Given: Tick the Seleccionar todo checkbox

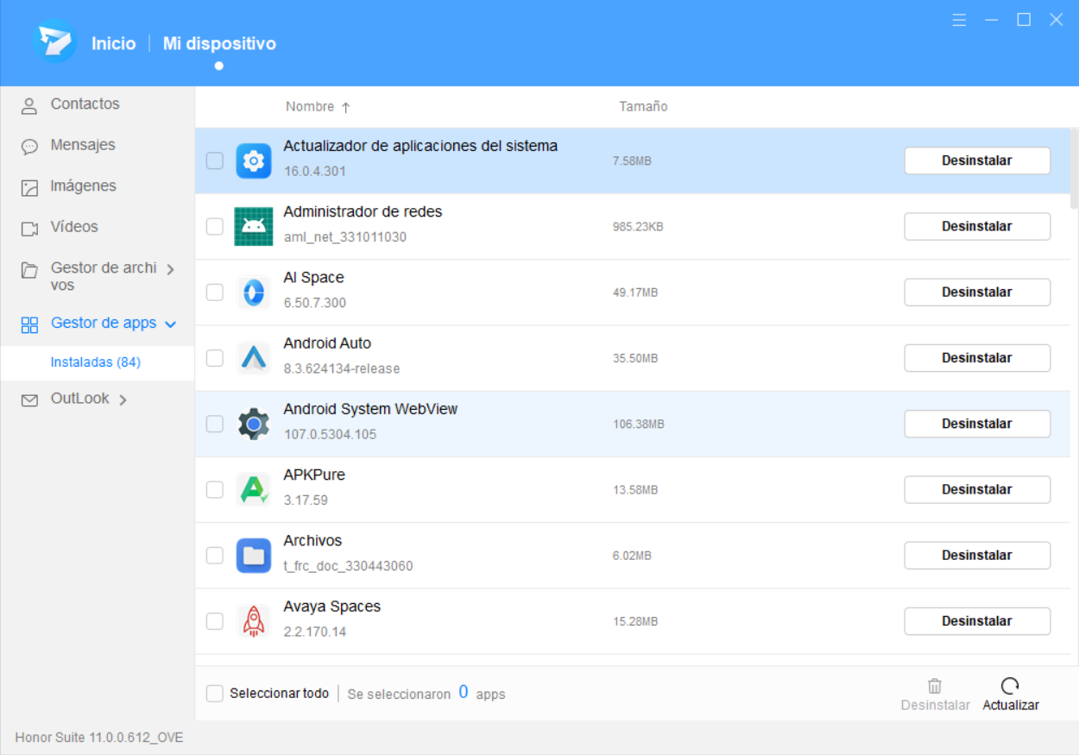Looking at the screenshot, I should (215, 694).
